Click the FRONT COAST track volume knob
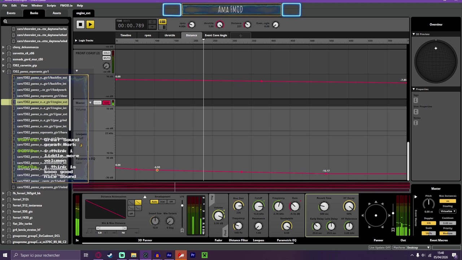This screenshot has height=260, width=462. pos(106,66)
